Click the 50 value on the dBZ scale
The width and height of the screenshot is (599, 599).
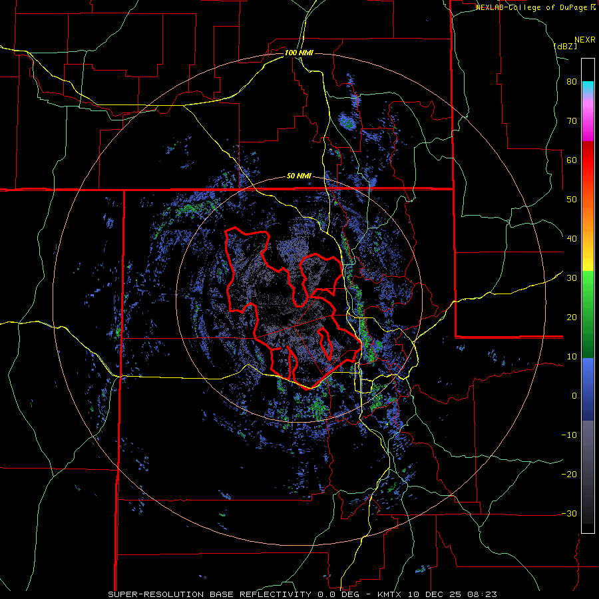click(572, 200)
